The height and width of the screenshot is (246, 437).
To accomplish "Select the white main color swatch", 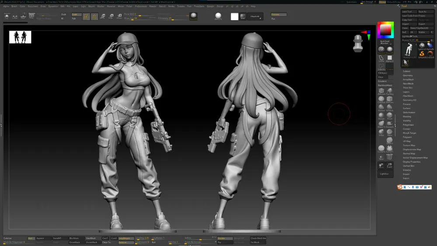I will pyautogui.click(x=235, y=17).
